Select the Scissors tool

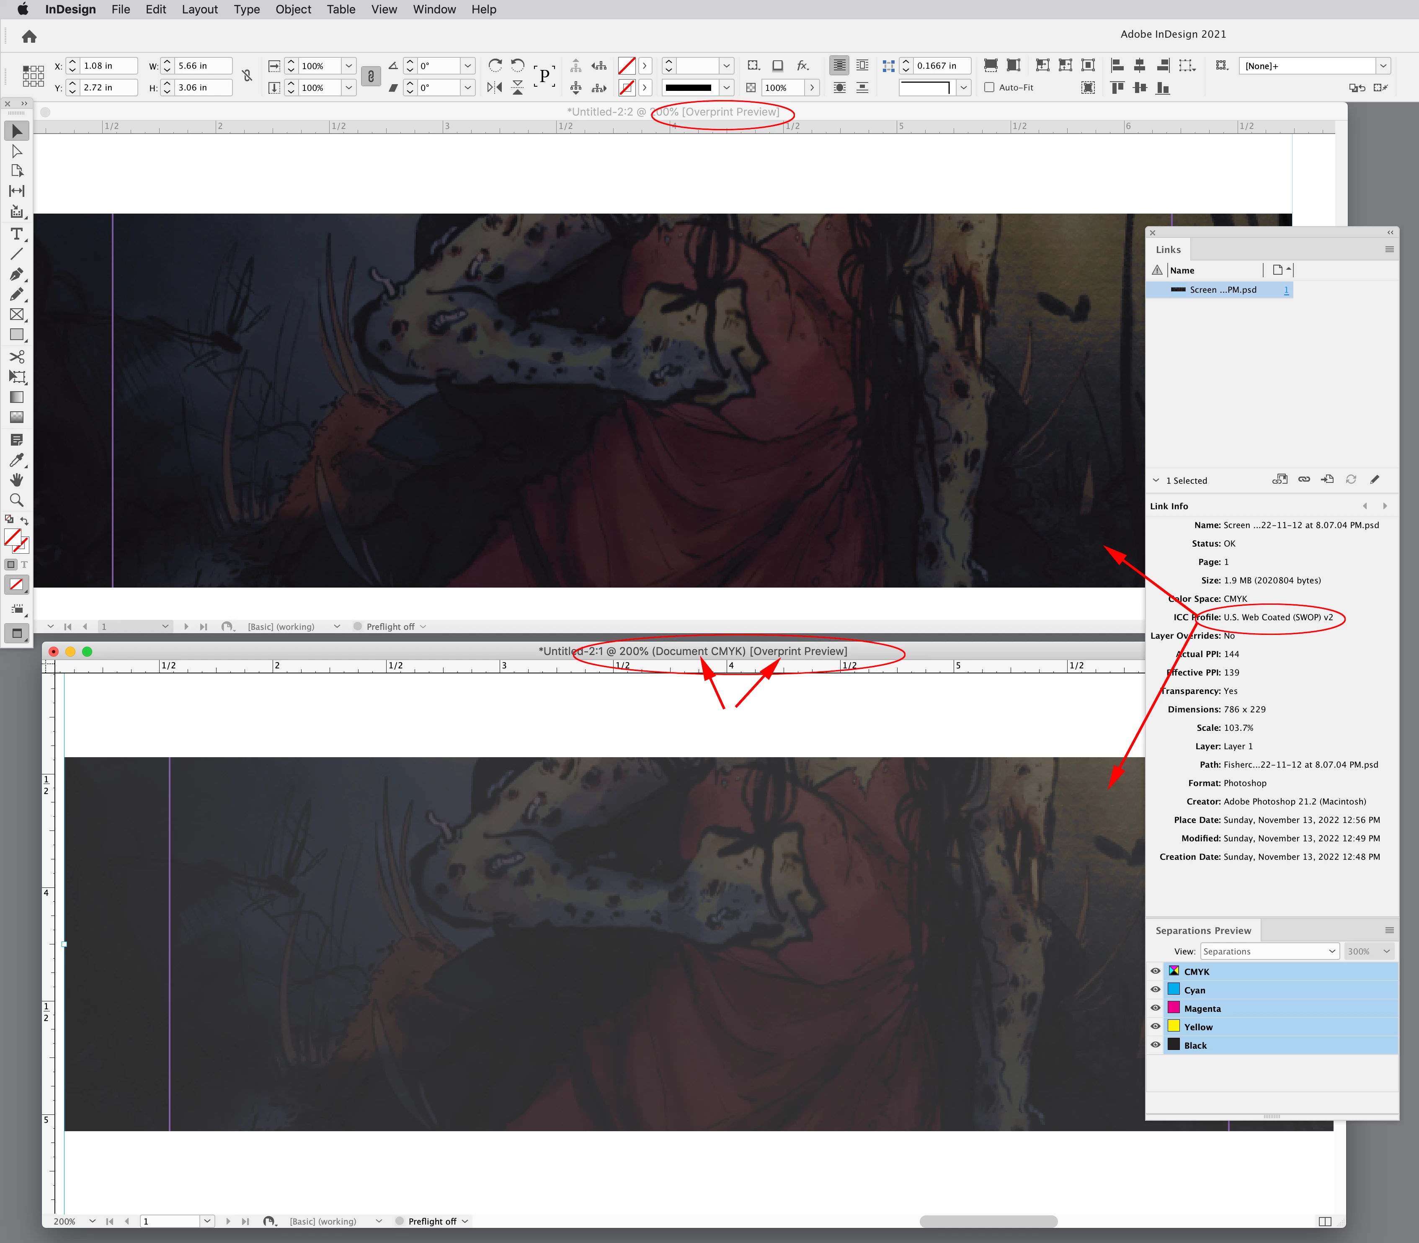click(x=17, y=356)
